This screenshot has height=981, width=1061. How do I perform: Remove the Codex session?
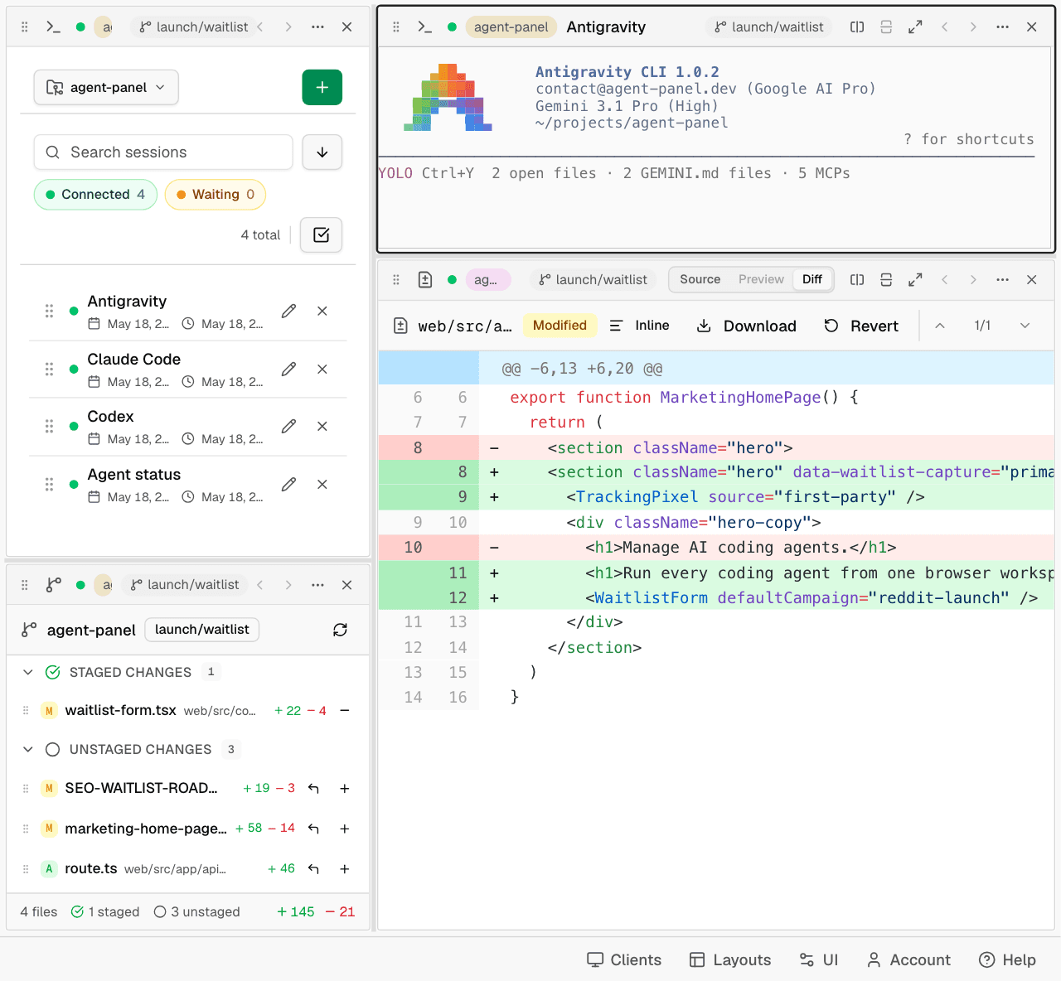pos(322,426)
